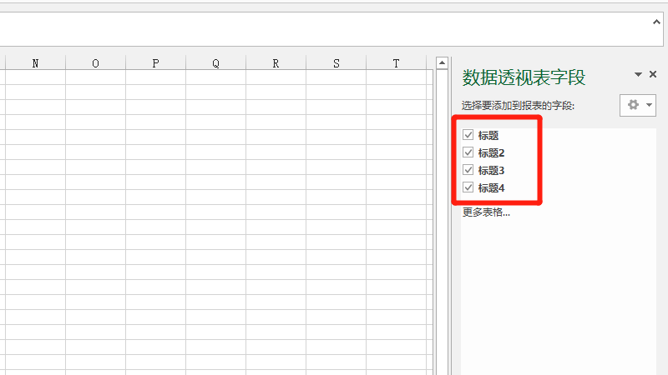This screenshot has height=375, width=668.
Task: Select column N header
Action: tap(35, 63)
